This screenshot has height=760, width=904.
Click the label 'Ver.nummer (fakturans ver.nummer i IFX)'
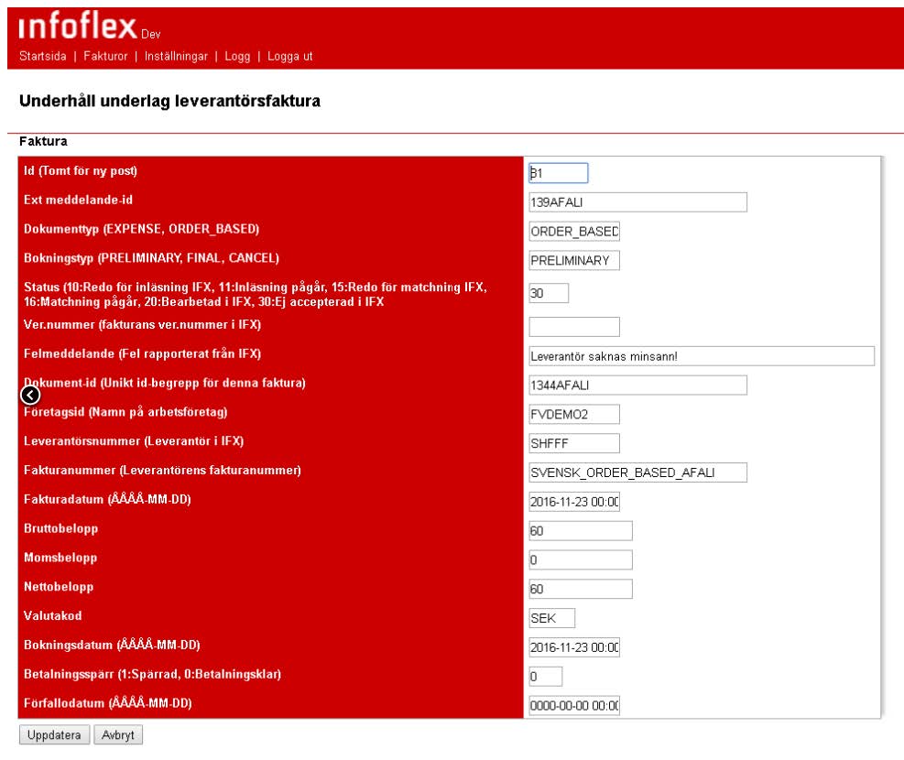tap(142, 324)
